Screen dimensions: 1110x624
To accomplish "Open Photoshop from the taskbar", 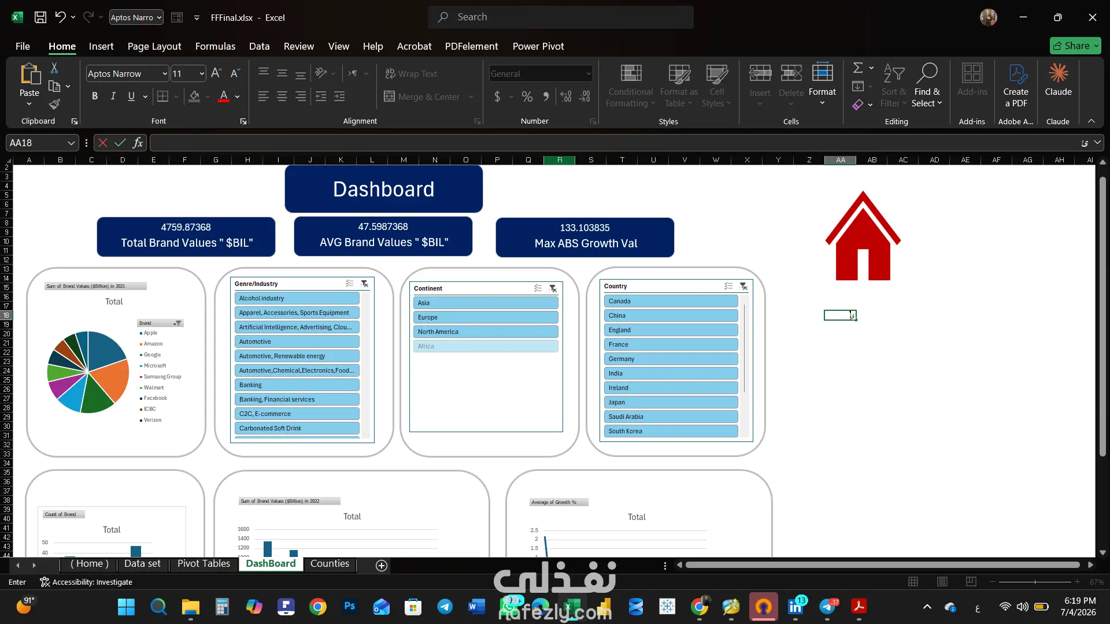I will tap(350, 606).
